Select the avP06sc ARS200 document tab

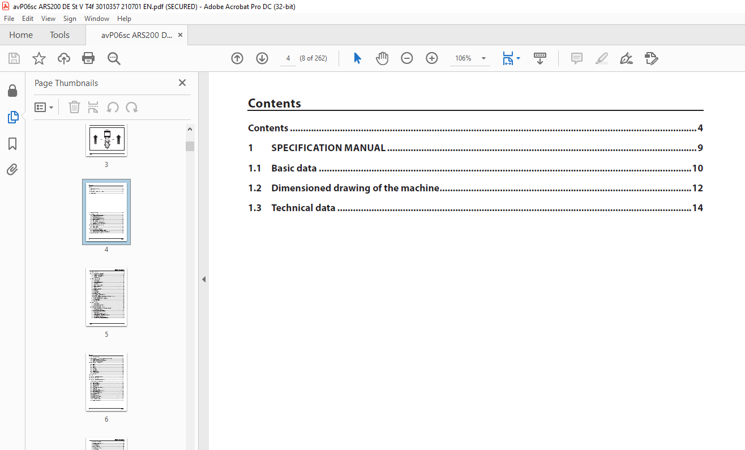[x=136, y=35]
